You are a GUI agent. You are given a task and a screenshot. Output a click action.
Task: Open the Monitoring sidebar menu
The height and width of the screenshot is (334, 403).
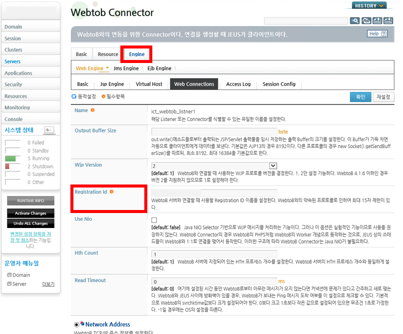point(30,107)
